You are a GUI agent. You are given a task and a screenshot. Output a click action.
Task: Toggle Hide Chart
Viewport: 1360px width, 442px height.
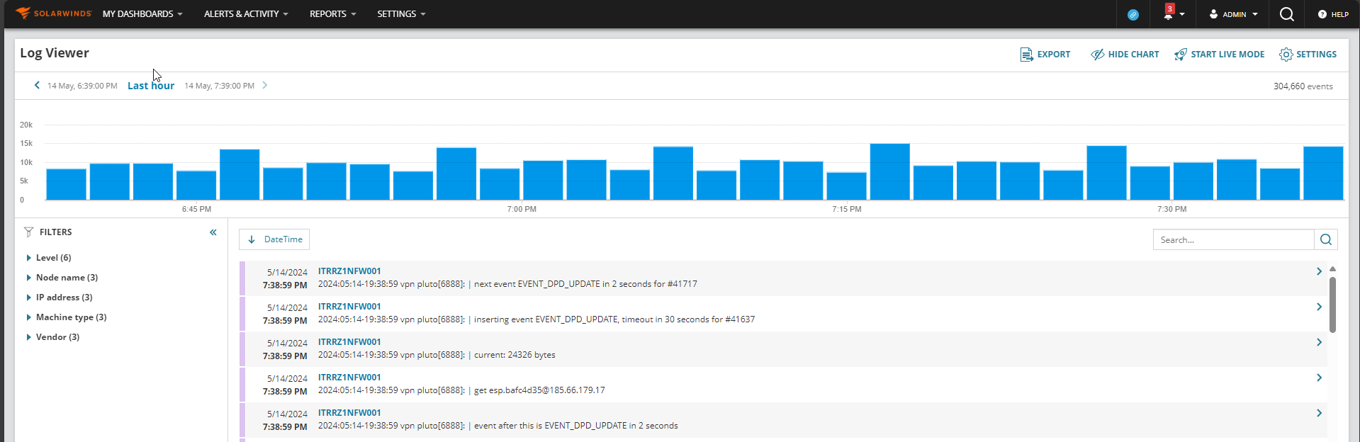[1125, 55]
